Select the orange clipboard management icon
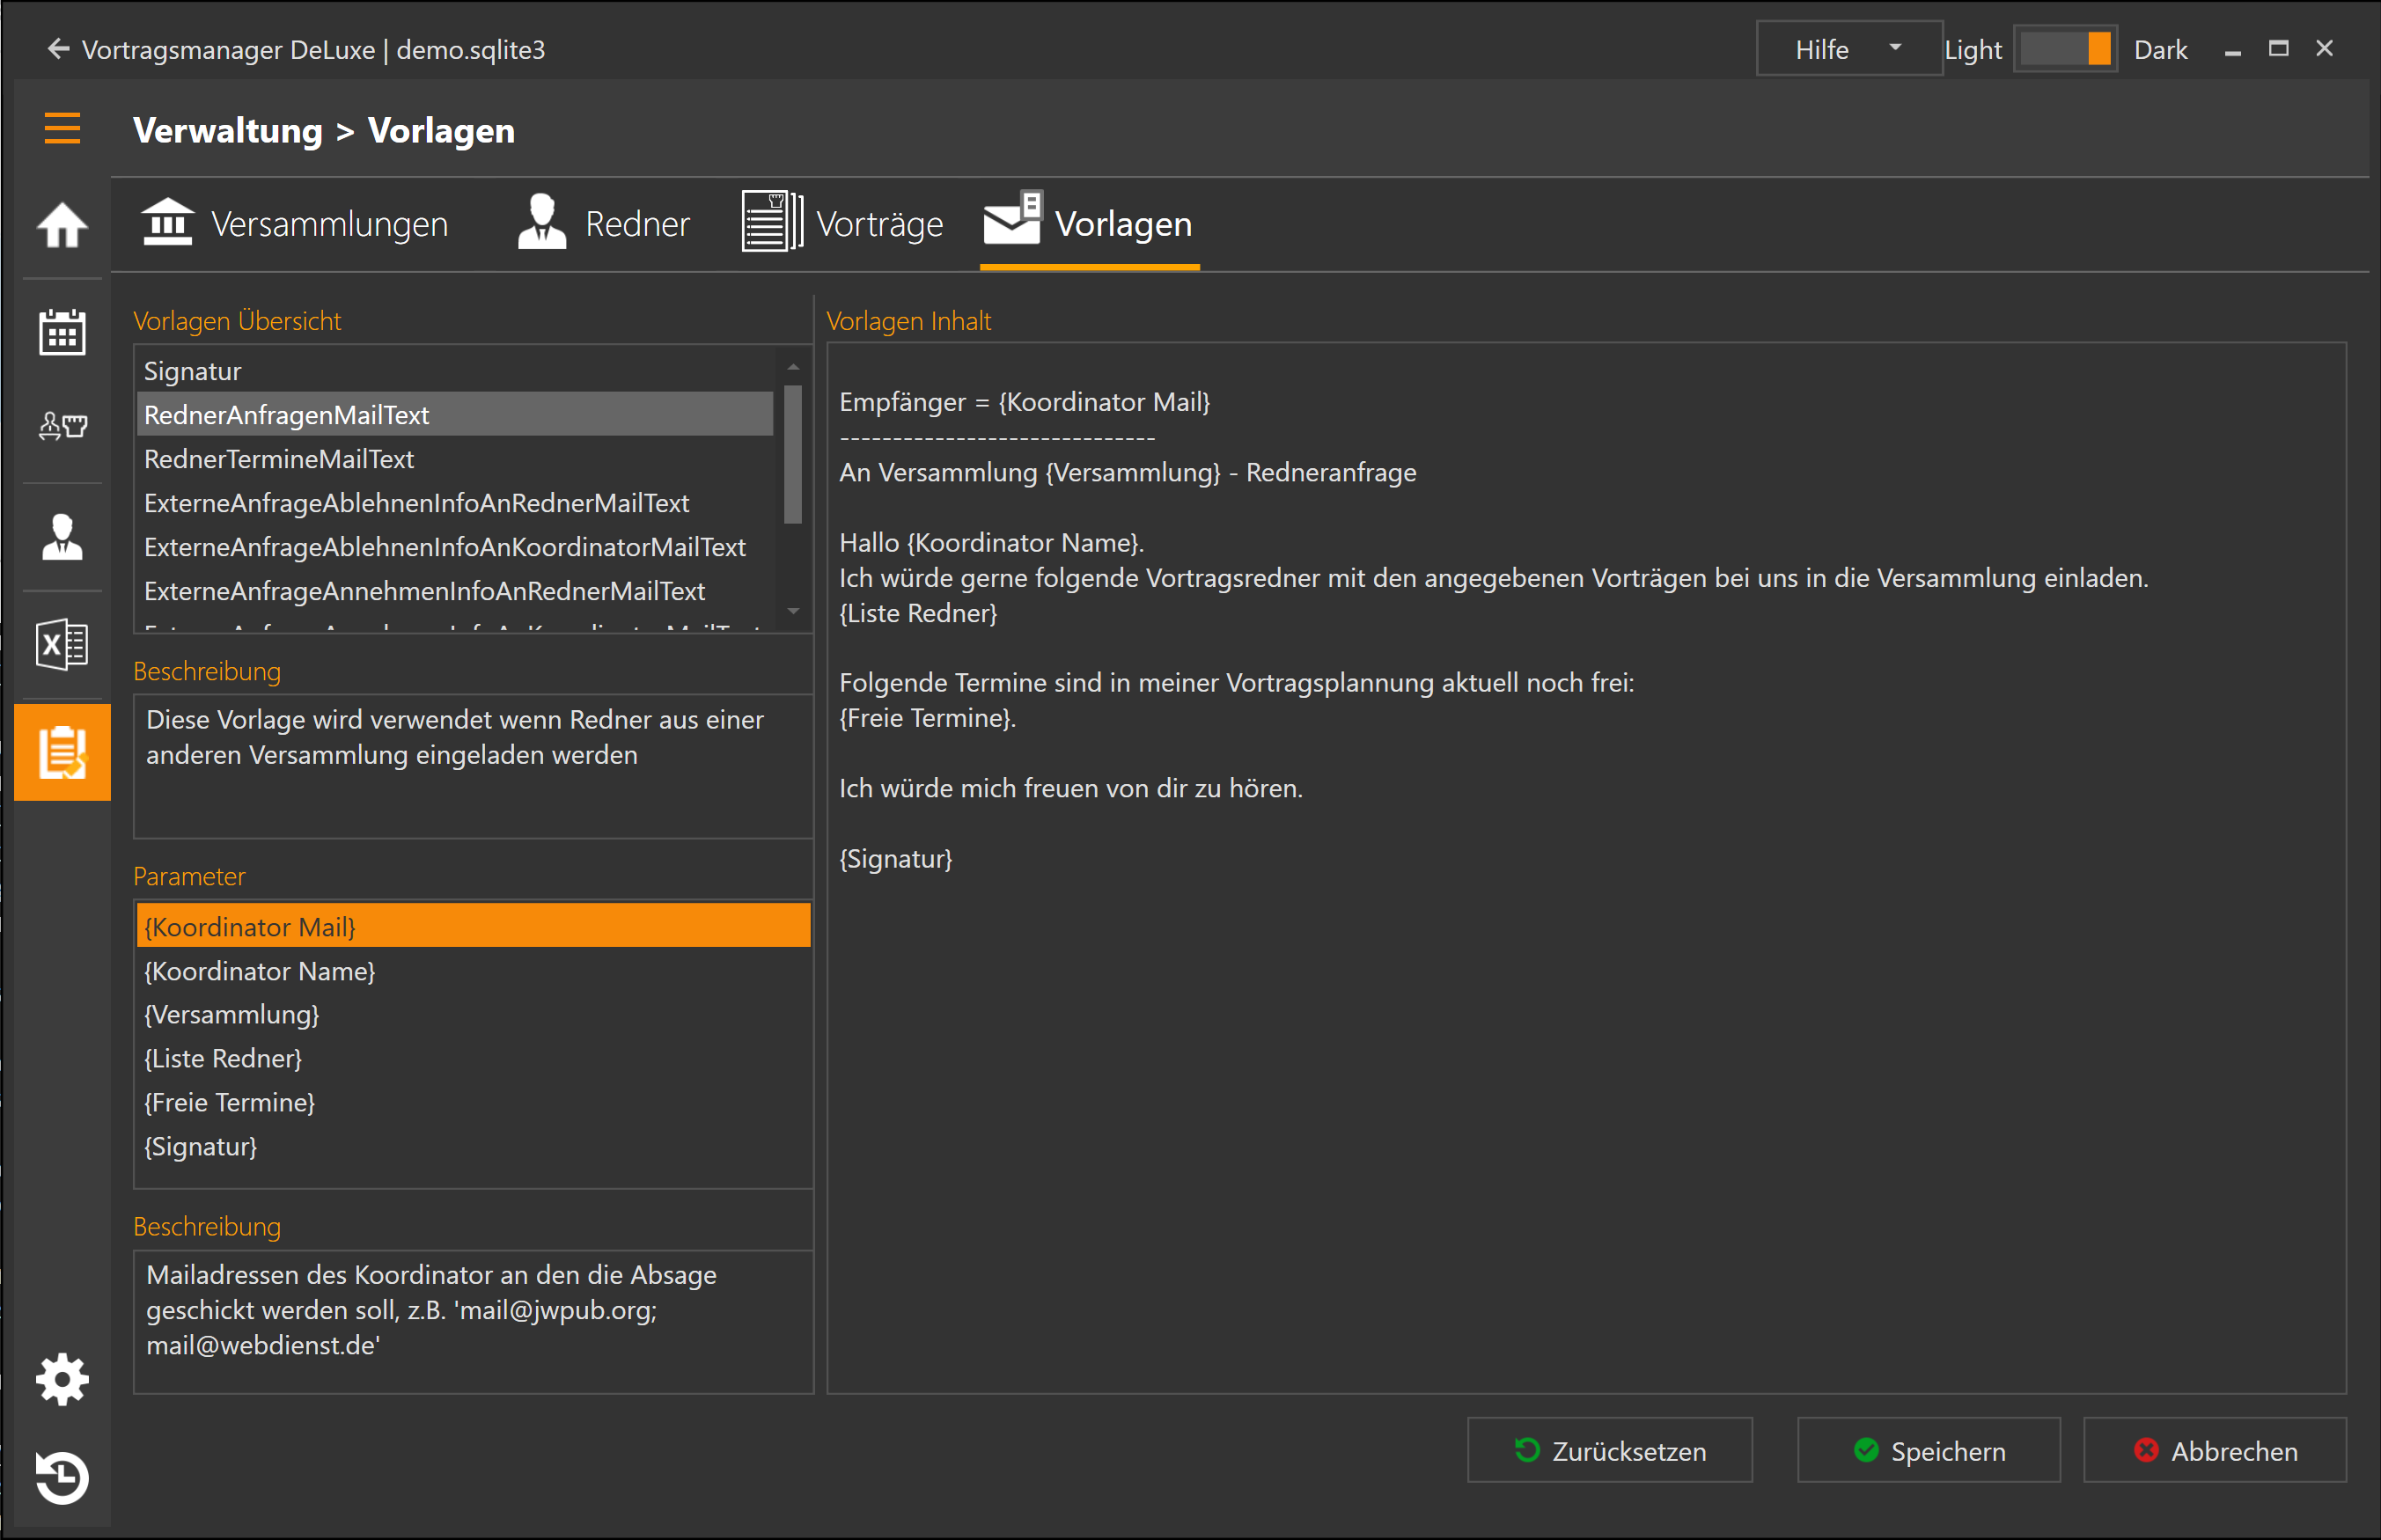Image resolution: width=2381 pixels, height=1540 pixels. (62, 752)
